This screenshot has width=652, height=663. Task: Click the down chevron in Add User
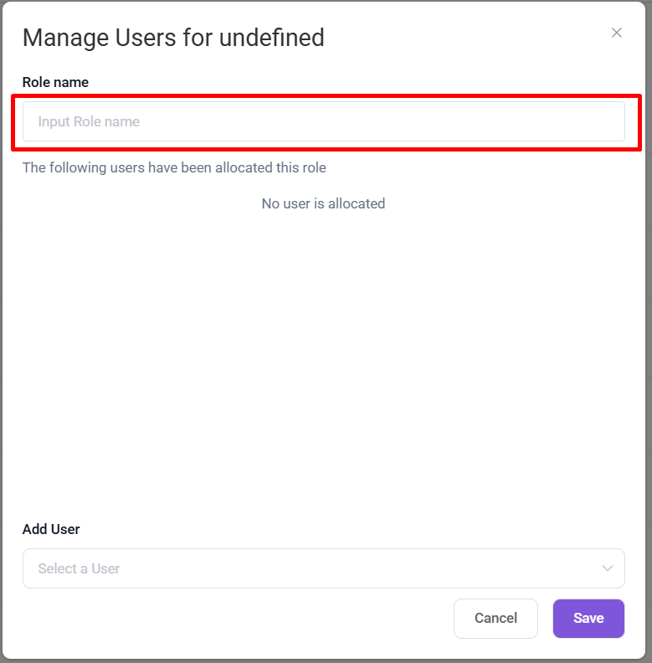(608, 568)
